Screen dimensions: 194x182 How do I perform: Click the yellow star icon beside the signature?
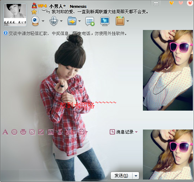point(34,12)
